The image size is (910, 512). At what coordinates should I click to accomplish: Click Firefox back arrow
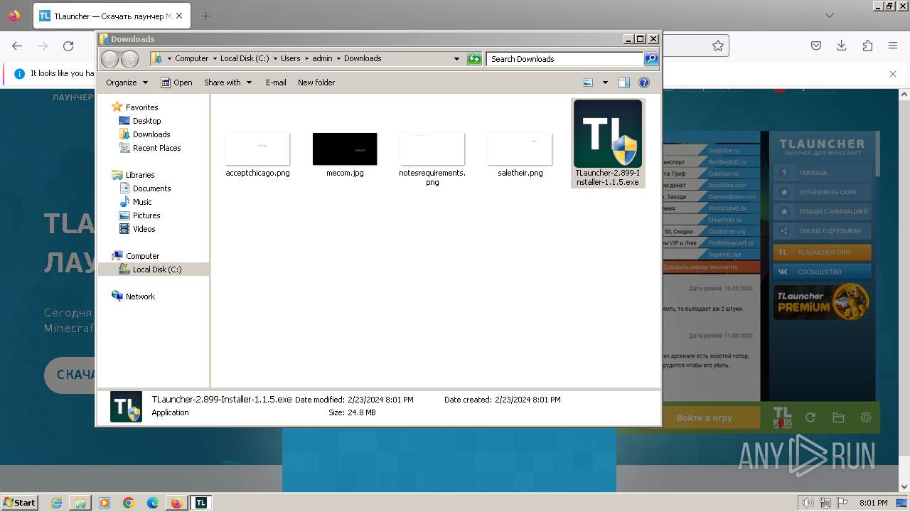17,46
